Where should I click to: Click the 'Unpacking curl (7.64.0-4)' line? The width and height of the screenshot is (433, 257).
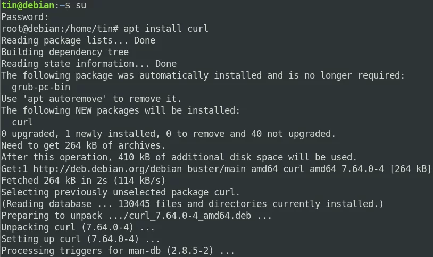coord(78,227)
